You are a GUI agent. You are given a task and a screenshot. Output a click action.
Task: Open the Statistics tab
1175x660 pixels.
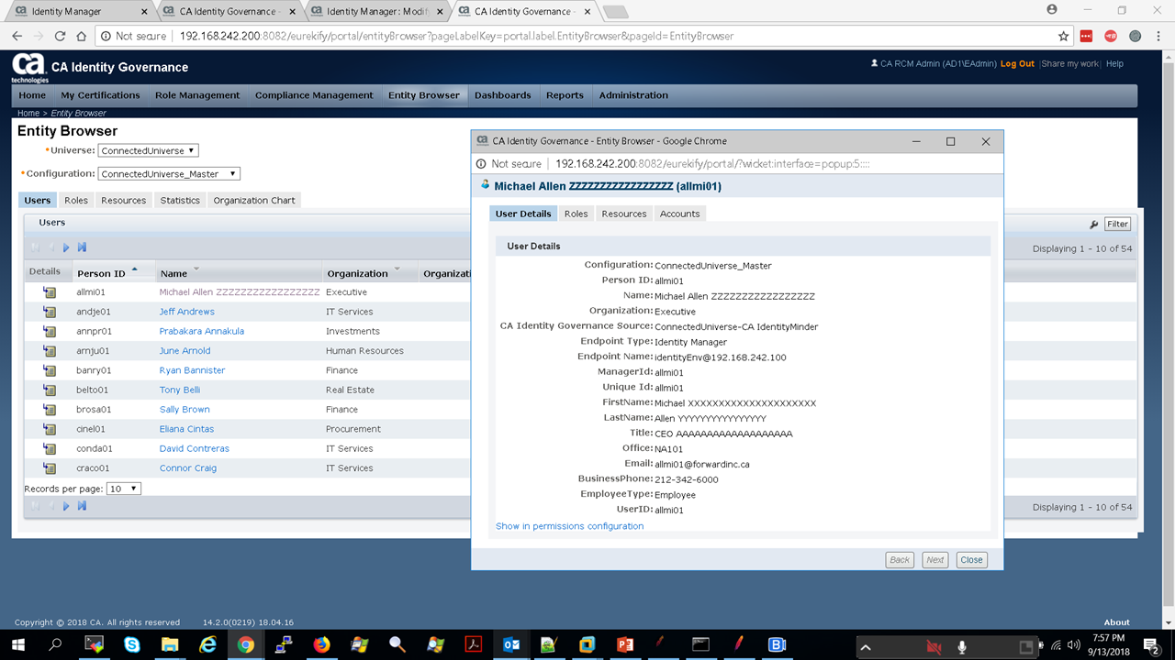click(180, 200)
